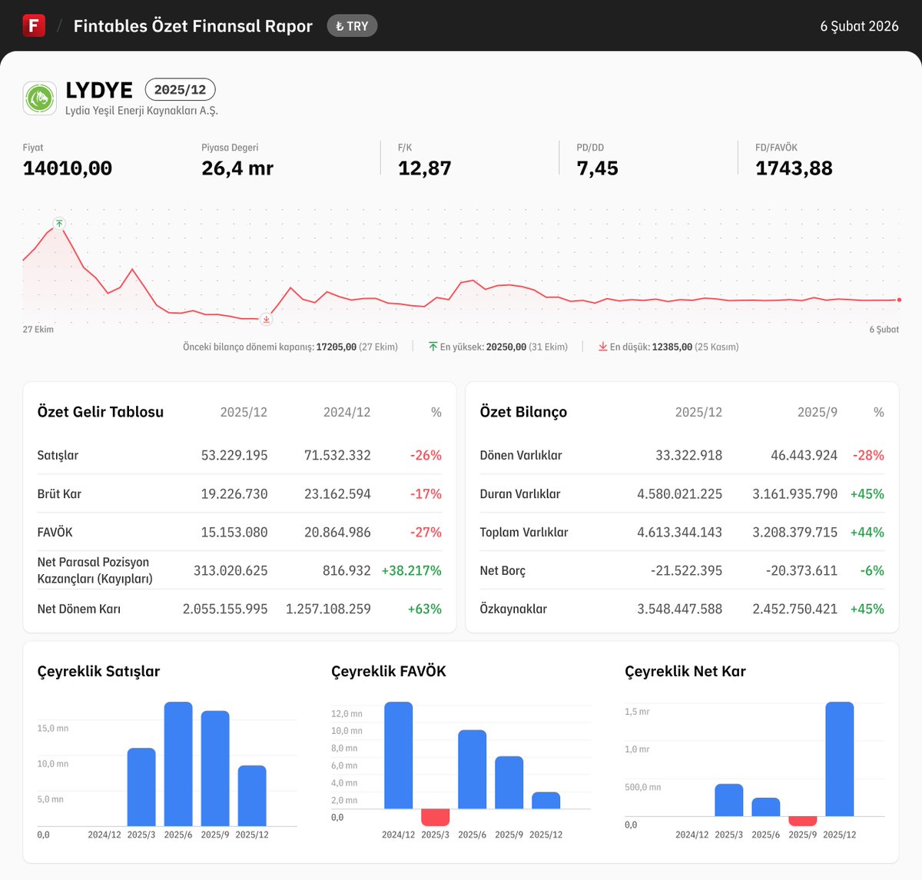Click Özkaynaklar value 3.548.447.588
This screenshot has width=922, height=880.
click(679, 609)
